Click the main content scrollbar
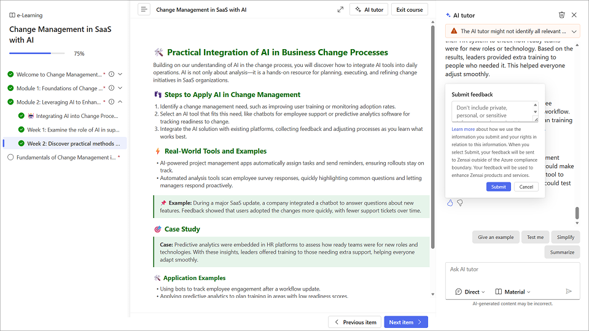 [x=433, y=137]
